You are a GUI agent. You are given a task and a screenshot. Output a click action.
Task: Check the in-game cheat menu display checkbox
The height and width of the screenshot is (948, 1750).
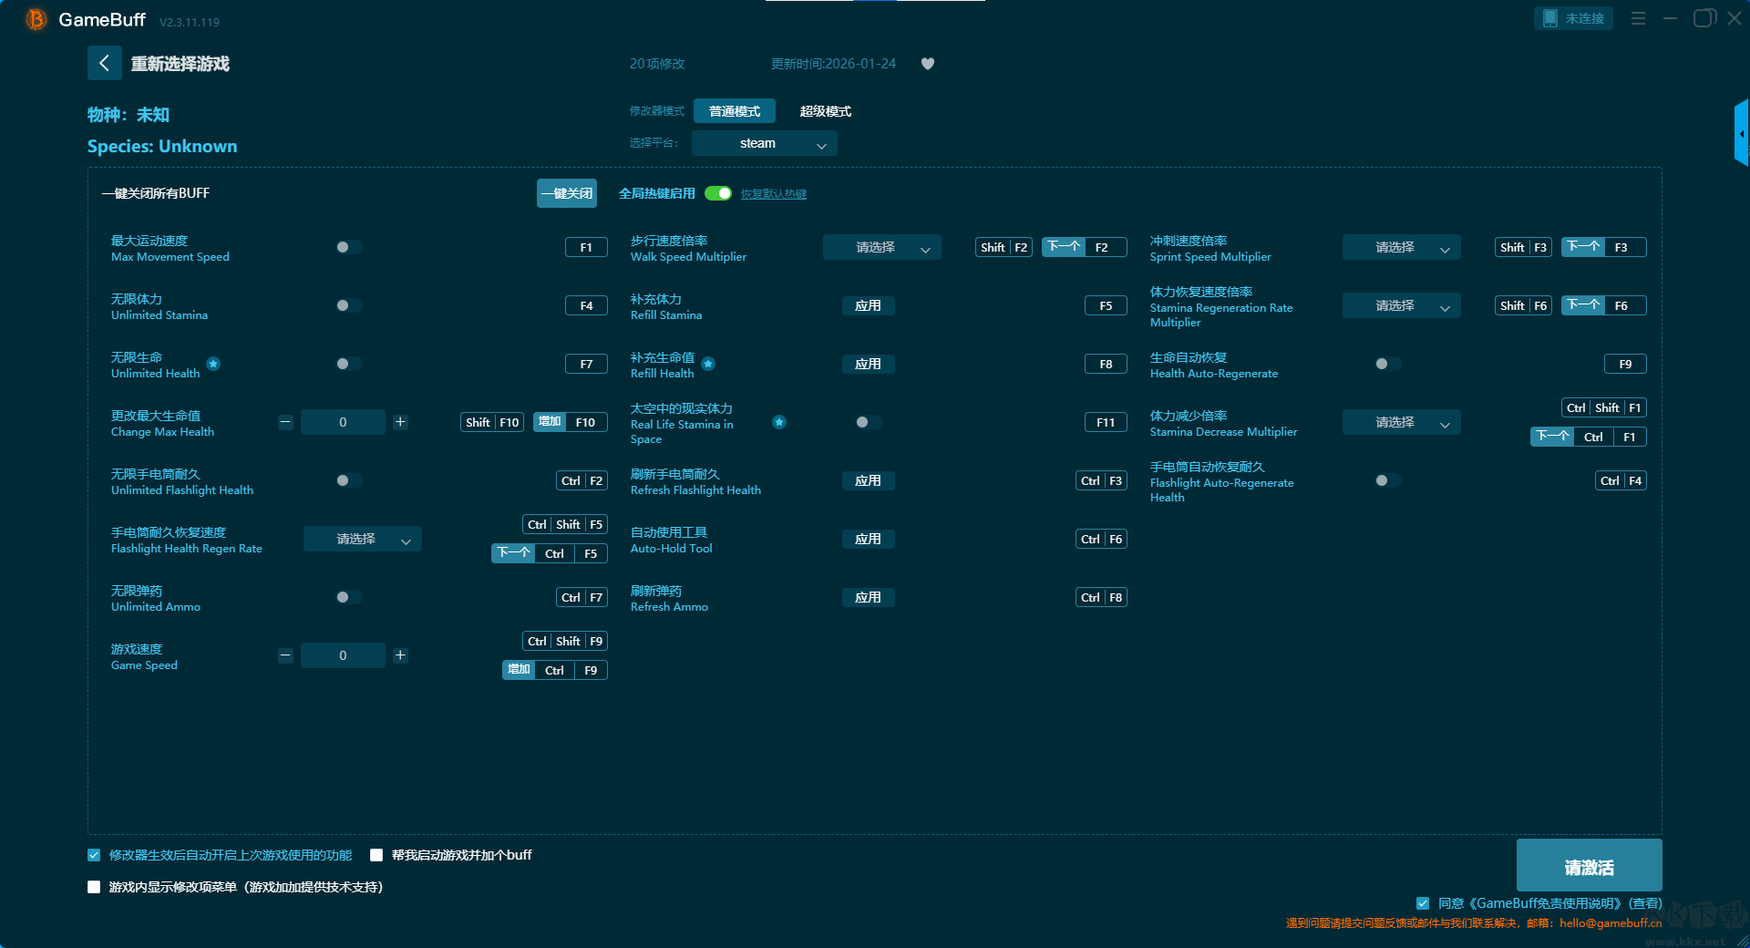pos(94,887)
